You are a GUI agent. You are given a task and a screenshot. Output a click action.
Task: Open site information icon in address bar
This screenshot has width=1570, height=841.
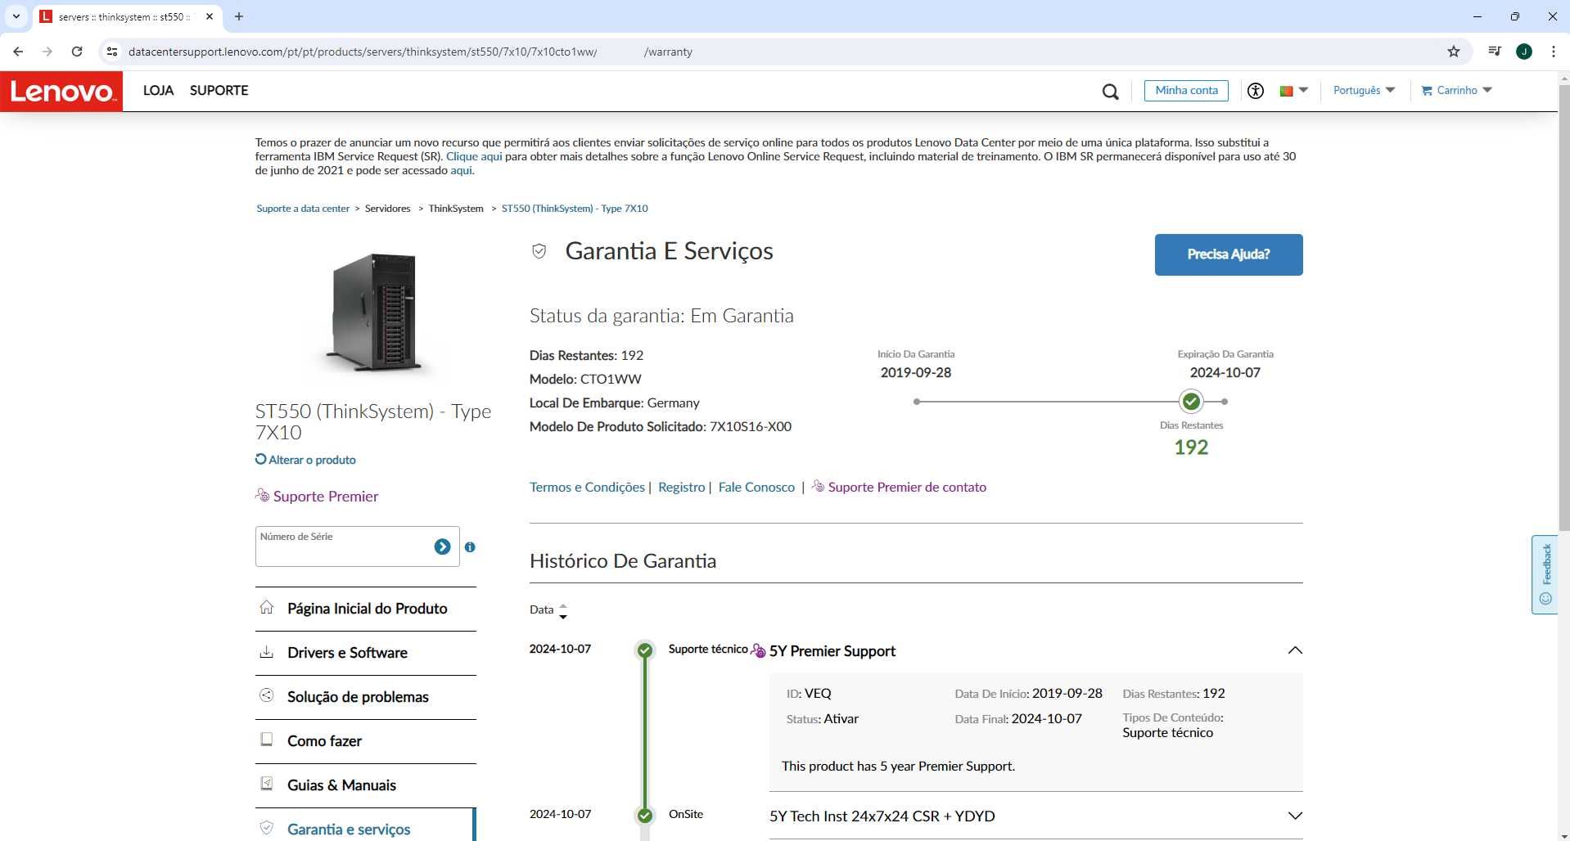pos(112,52)
